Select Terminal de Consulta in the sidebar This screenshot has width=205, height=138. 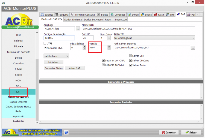coord(18,52)
